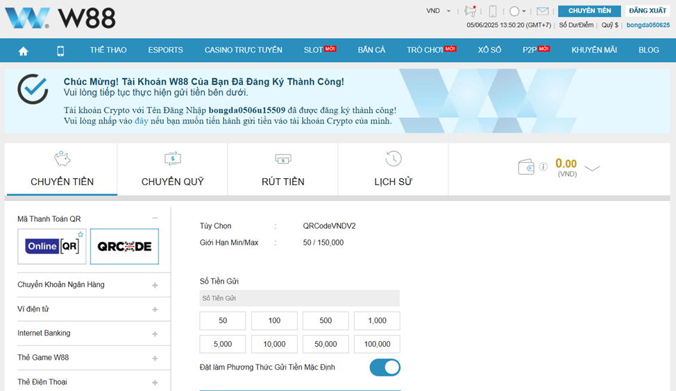Open the Bắn Cá menu
The width and height of the screenshot is (676, 391).
371,50
